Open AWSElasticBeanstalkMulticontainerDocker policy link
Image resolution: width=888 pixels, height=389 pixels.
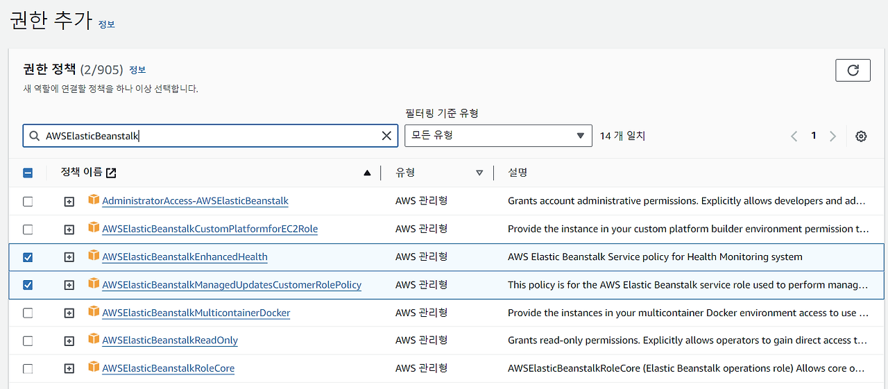pyautogui.click(x=196, y=313)
